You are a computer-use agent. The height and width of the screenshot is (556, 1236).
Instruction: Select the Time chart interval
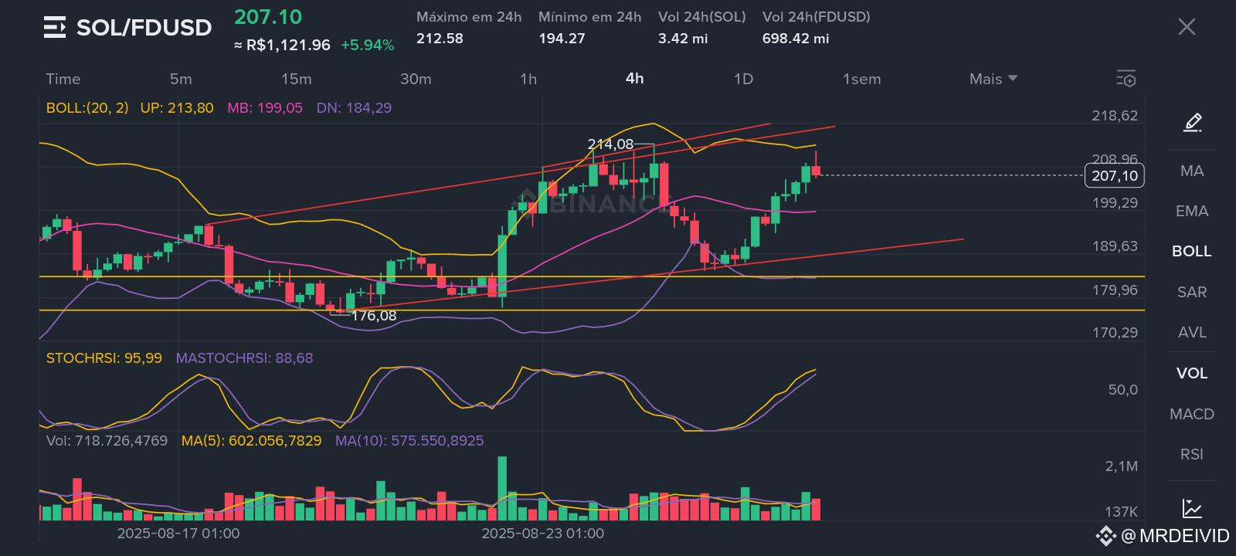click(63, 79)
